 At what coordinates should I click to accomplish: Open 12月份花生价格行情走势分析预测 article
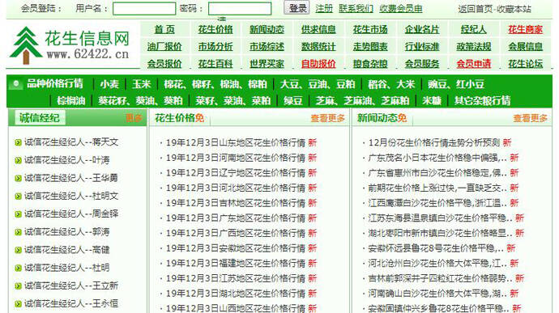[434, 143]
